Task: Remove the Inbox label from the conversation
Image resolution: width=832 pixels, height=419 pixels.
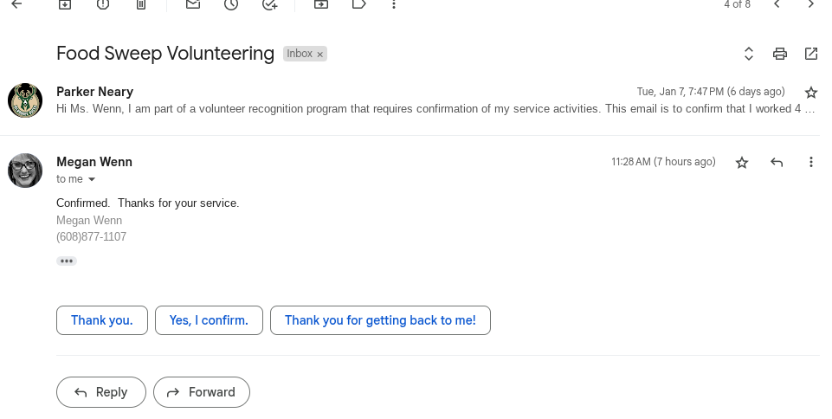Action: tap(319, 55)
